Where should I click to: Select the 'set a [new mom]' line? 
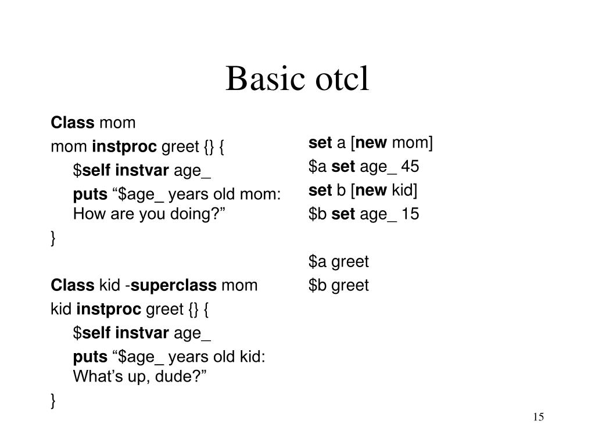(x=370, y=143)
